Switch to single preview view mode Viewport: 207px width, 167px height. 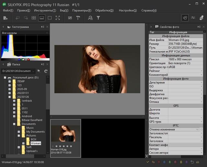[50, 18]
